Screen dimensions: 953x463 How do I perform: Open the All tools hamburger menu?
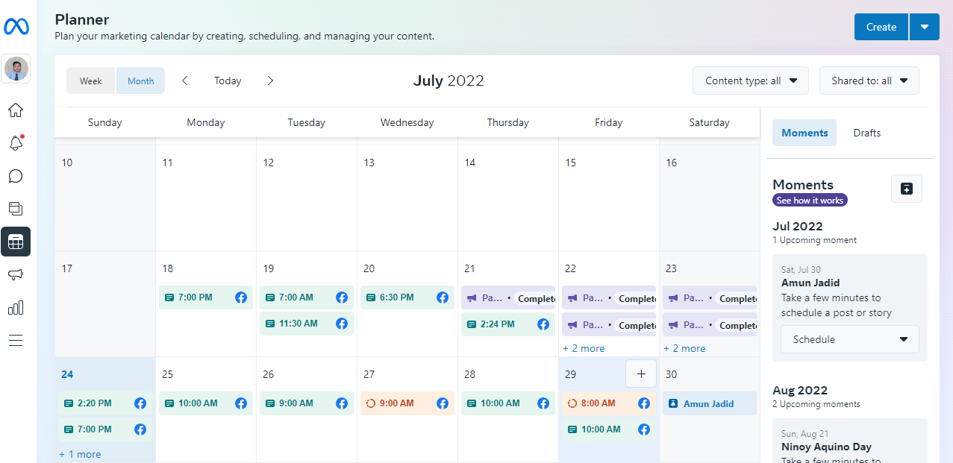click(16, 340)
